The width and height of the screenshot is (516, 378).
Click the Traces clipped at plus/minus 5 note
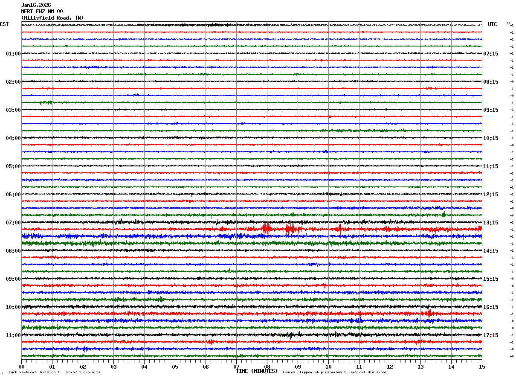334,372
